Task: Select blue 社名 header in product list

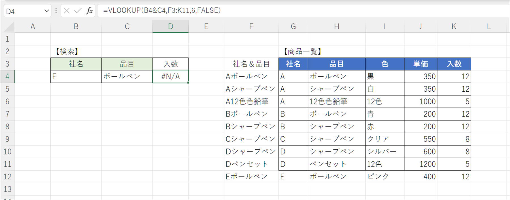Action: pyautogui.click(x=294, y=64)
